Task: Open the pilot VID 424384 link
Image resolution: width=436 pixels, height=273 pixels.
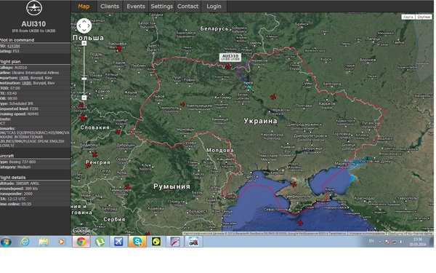Action: [x=13, y=47]
